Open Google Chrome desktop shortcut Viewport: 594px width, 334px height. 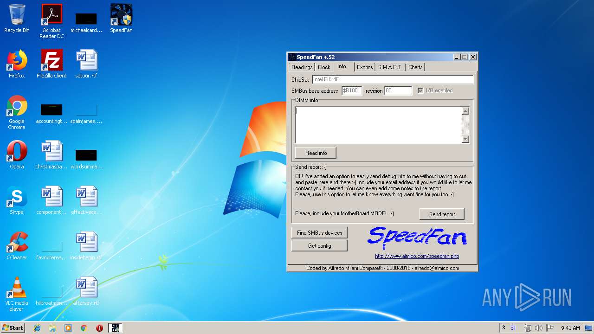coord(17,112)
